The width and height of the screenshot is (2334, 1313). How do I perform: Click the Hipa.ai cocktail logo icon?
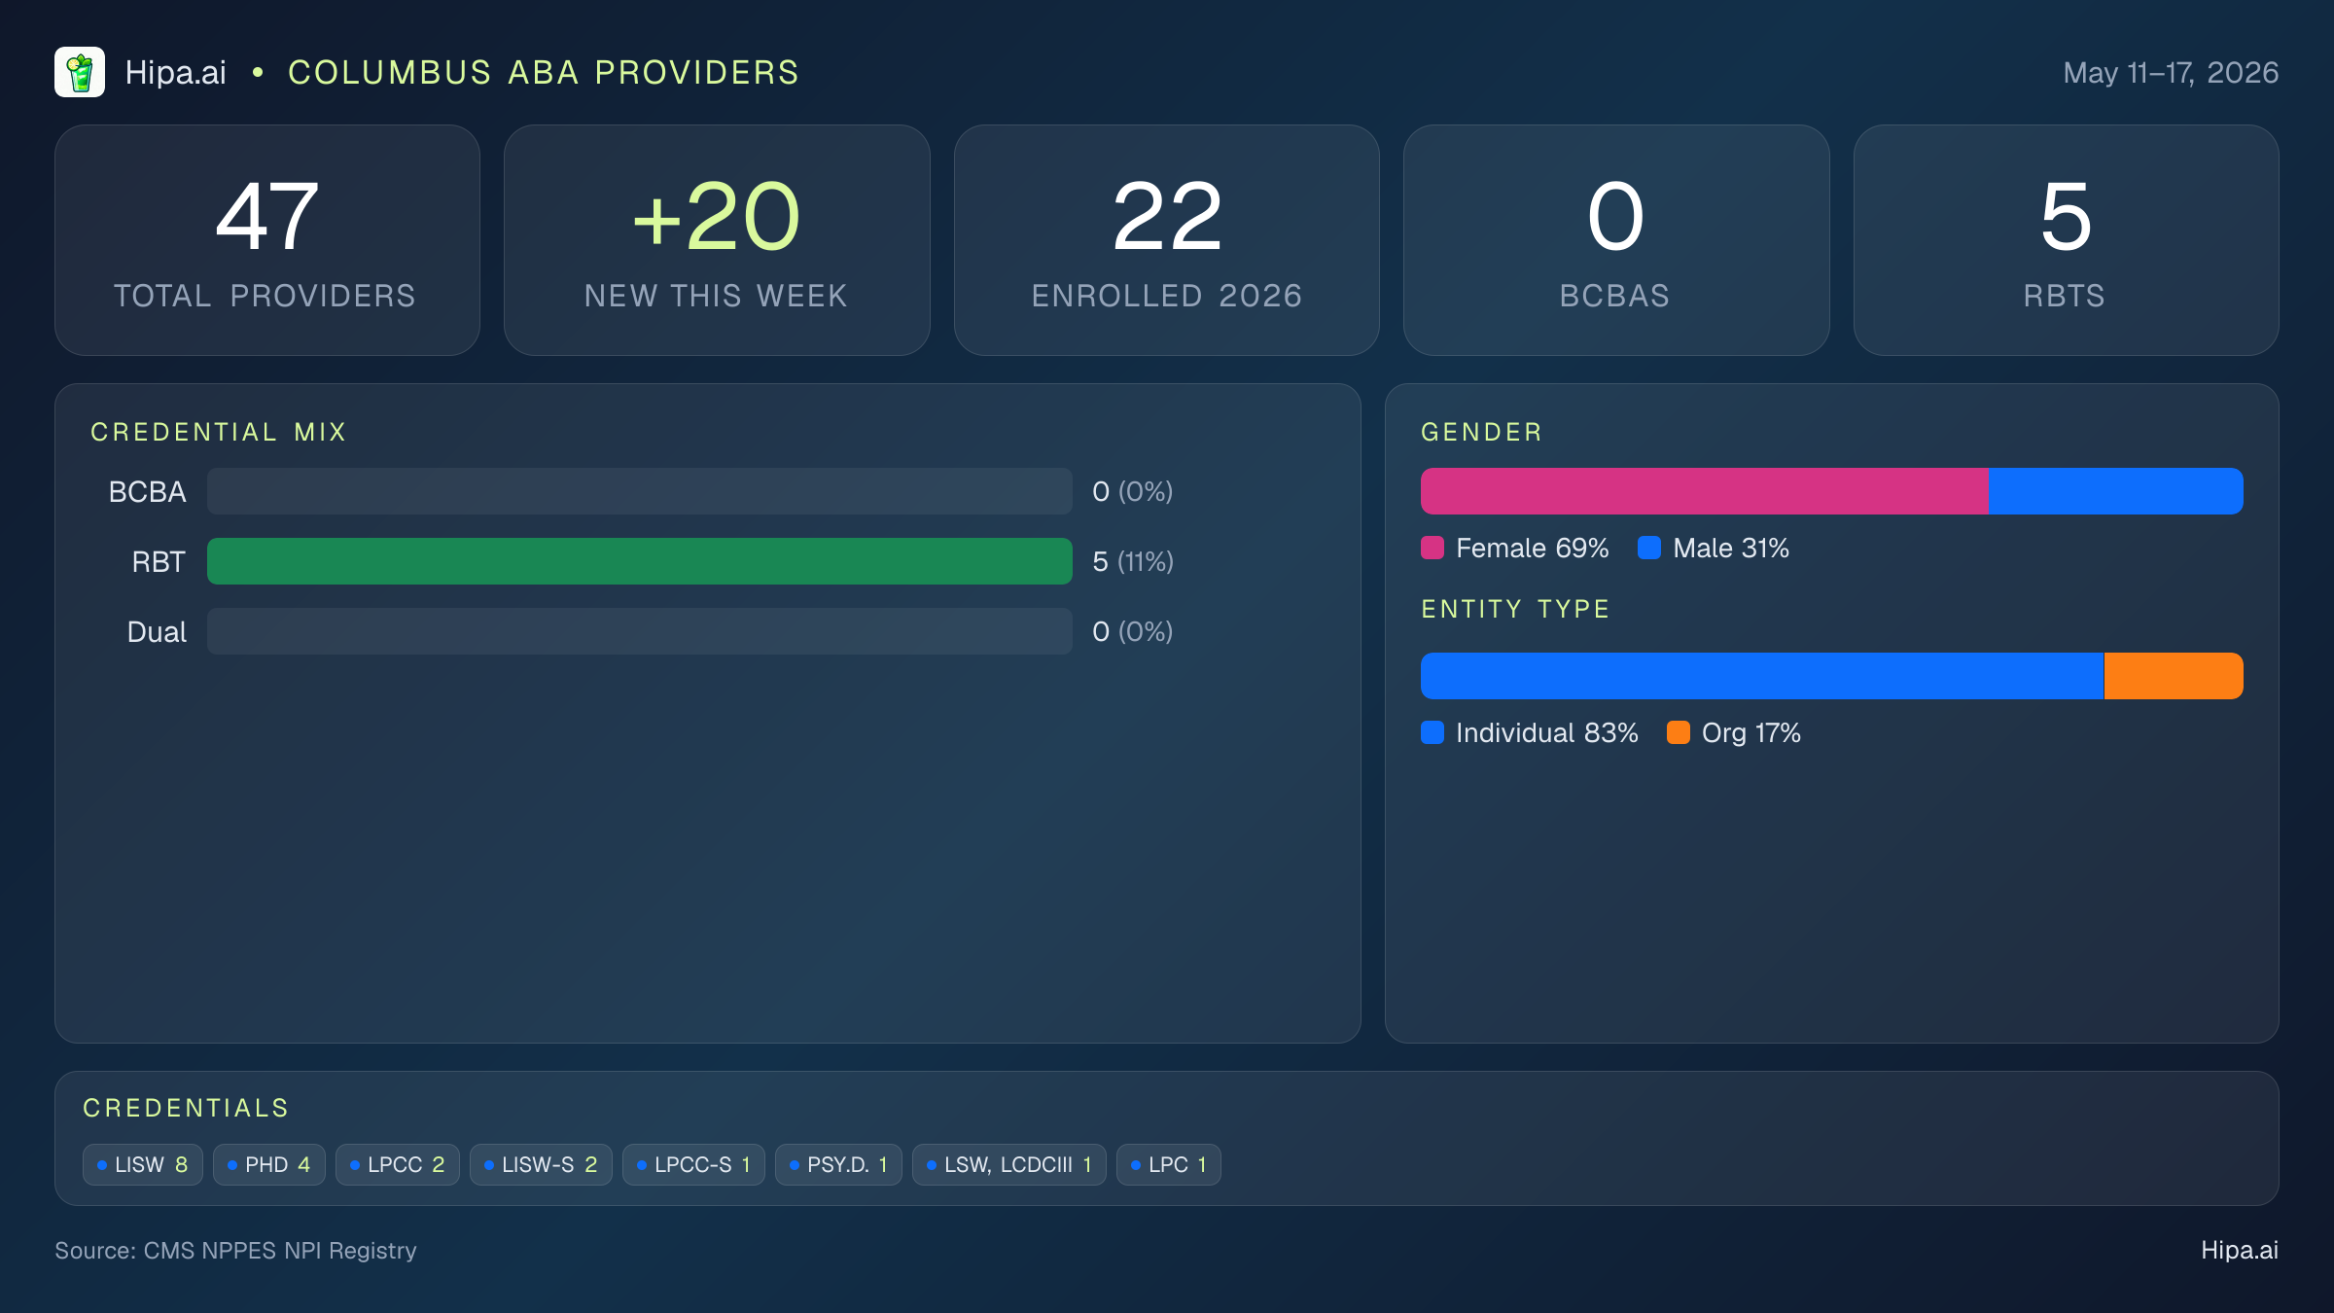click(x=80, y=72)
